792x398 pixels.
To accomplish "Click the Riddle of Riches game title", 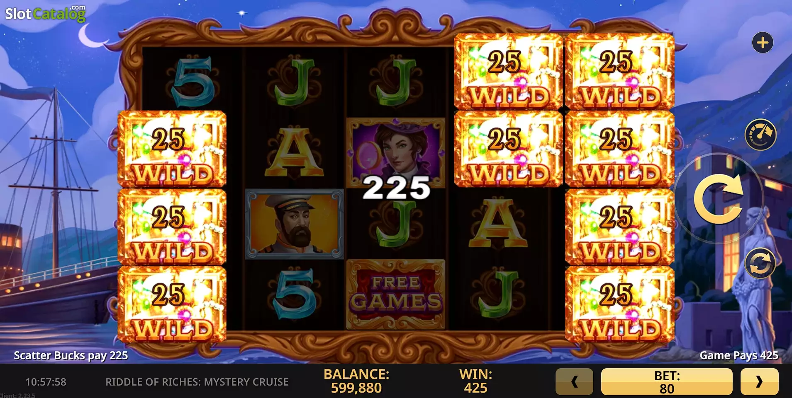I will pos(197,382).
